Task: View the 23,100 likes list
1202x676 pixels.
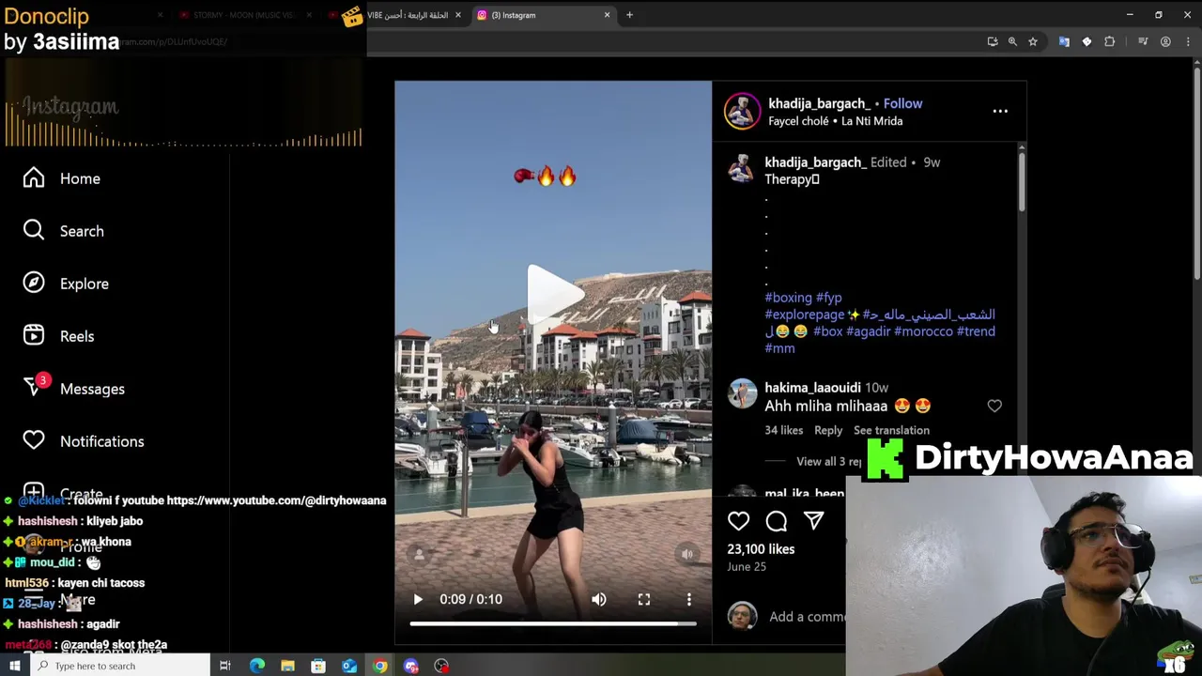Action: point(761,549)
